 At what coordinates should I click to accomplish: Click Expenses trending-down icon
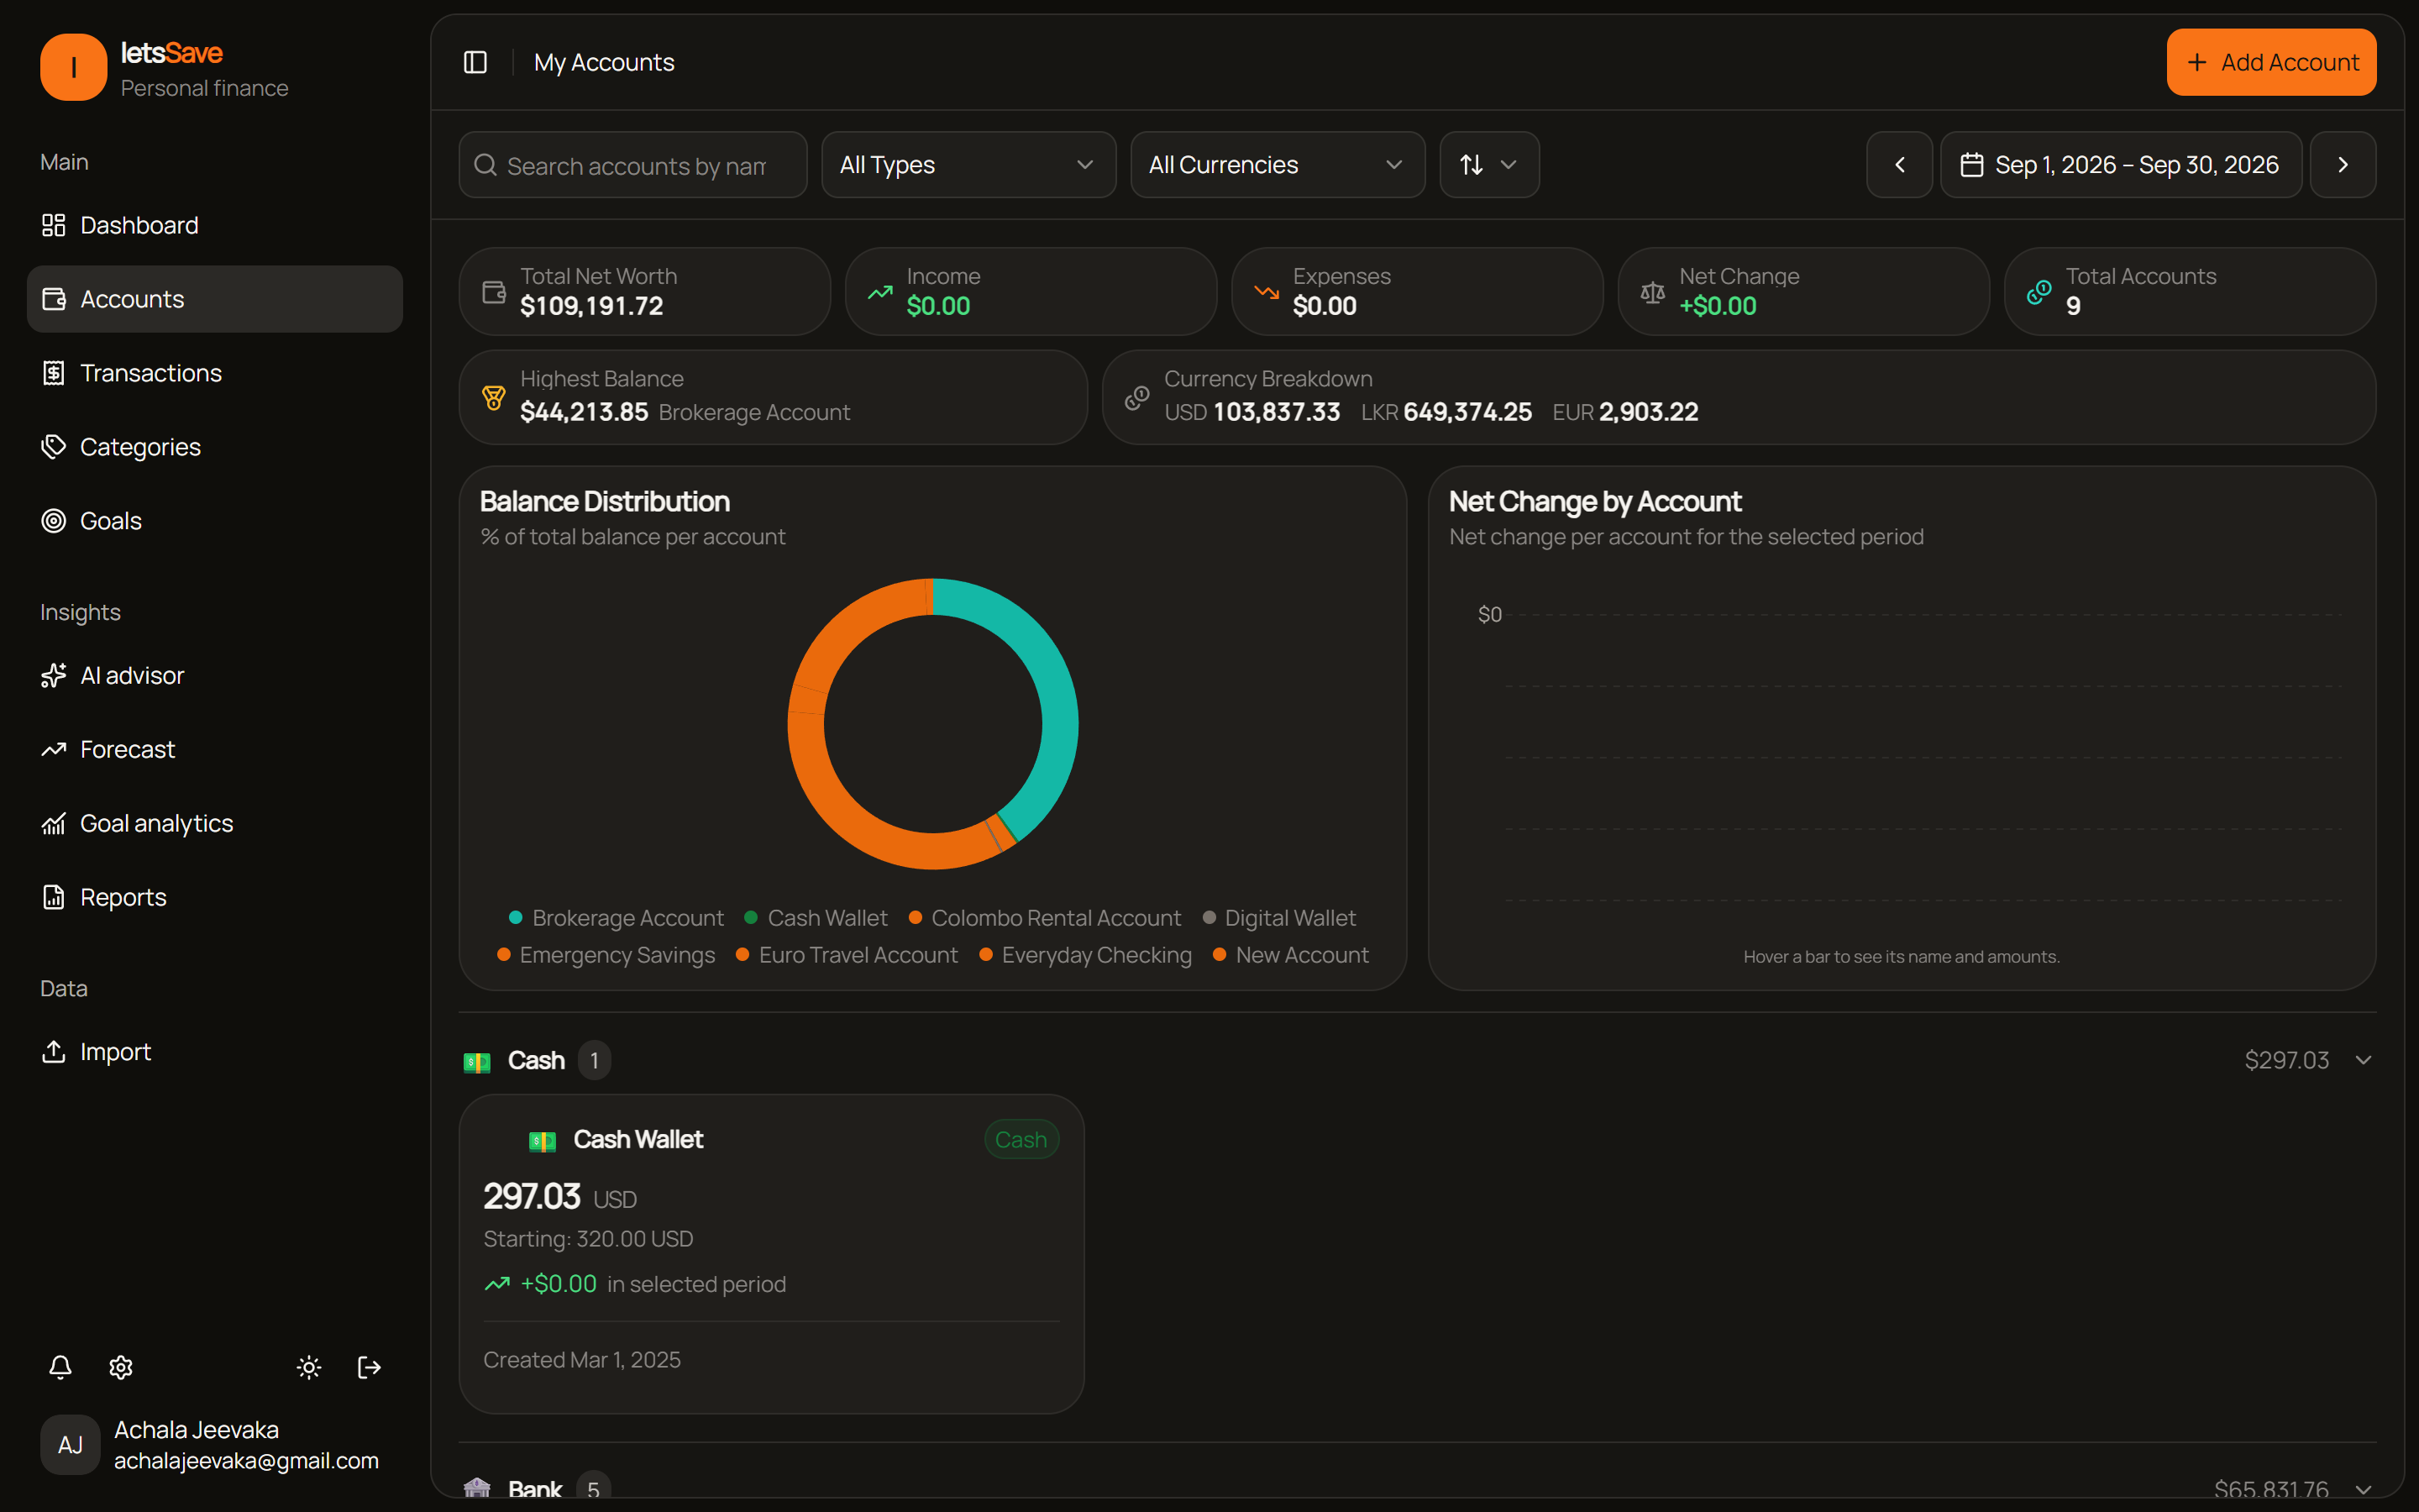tap(1267, 292)
